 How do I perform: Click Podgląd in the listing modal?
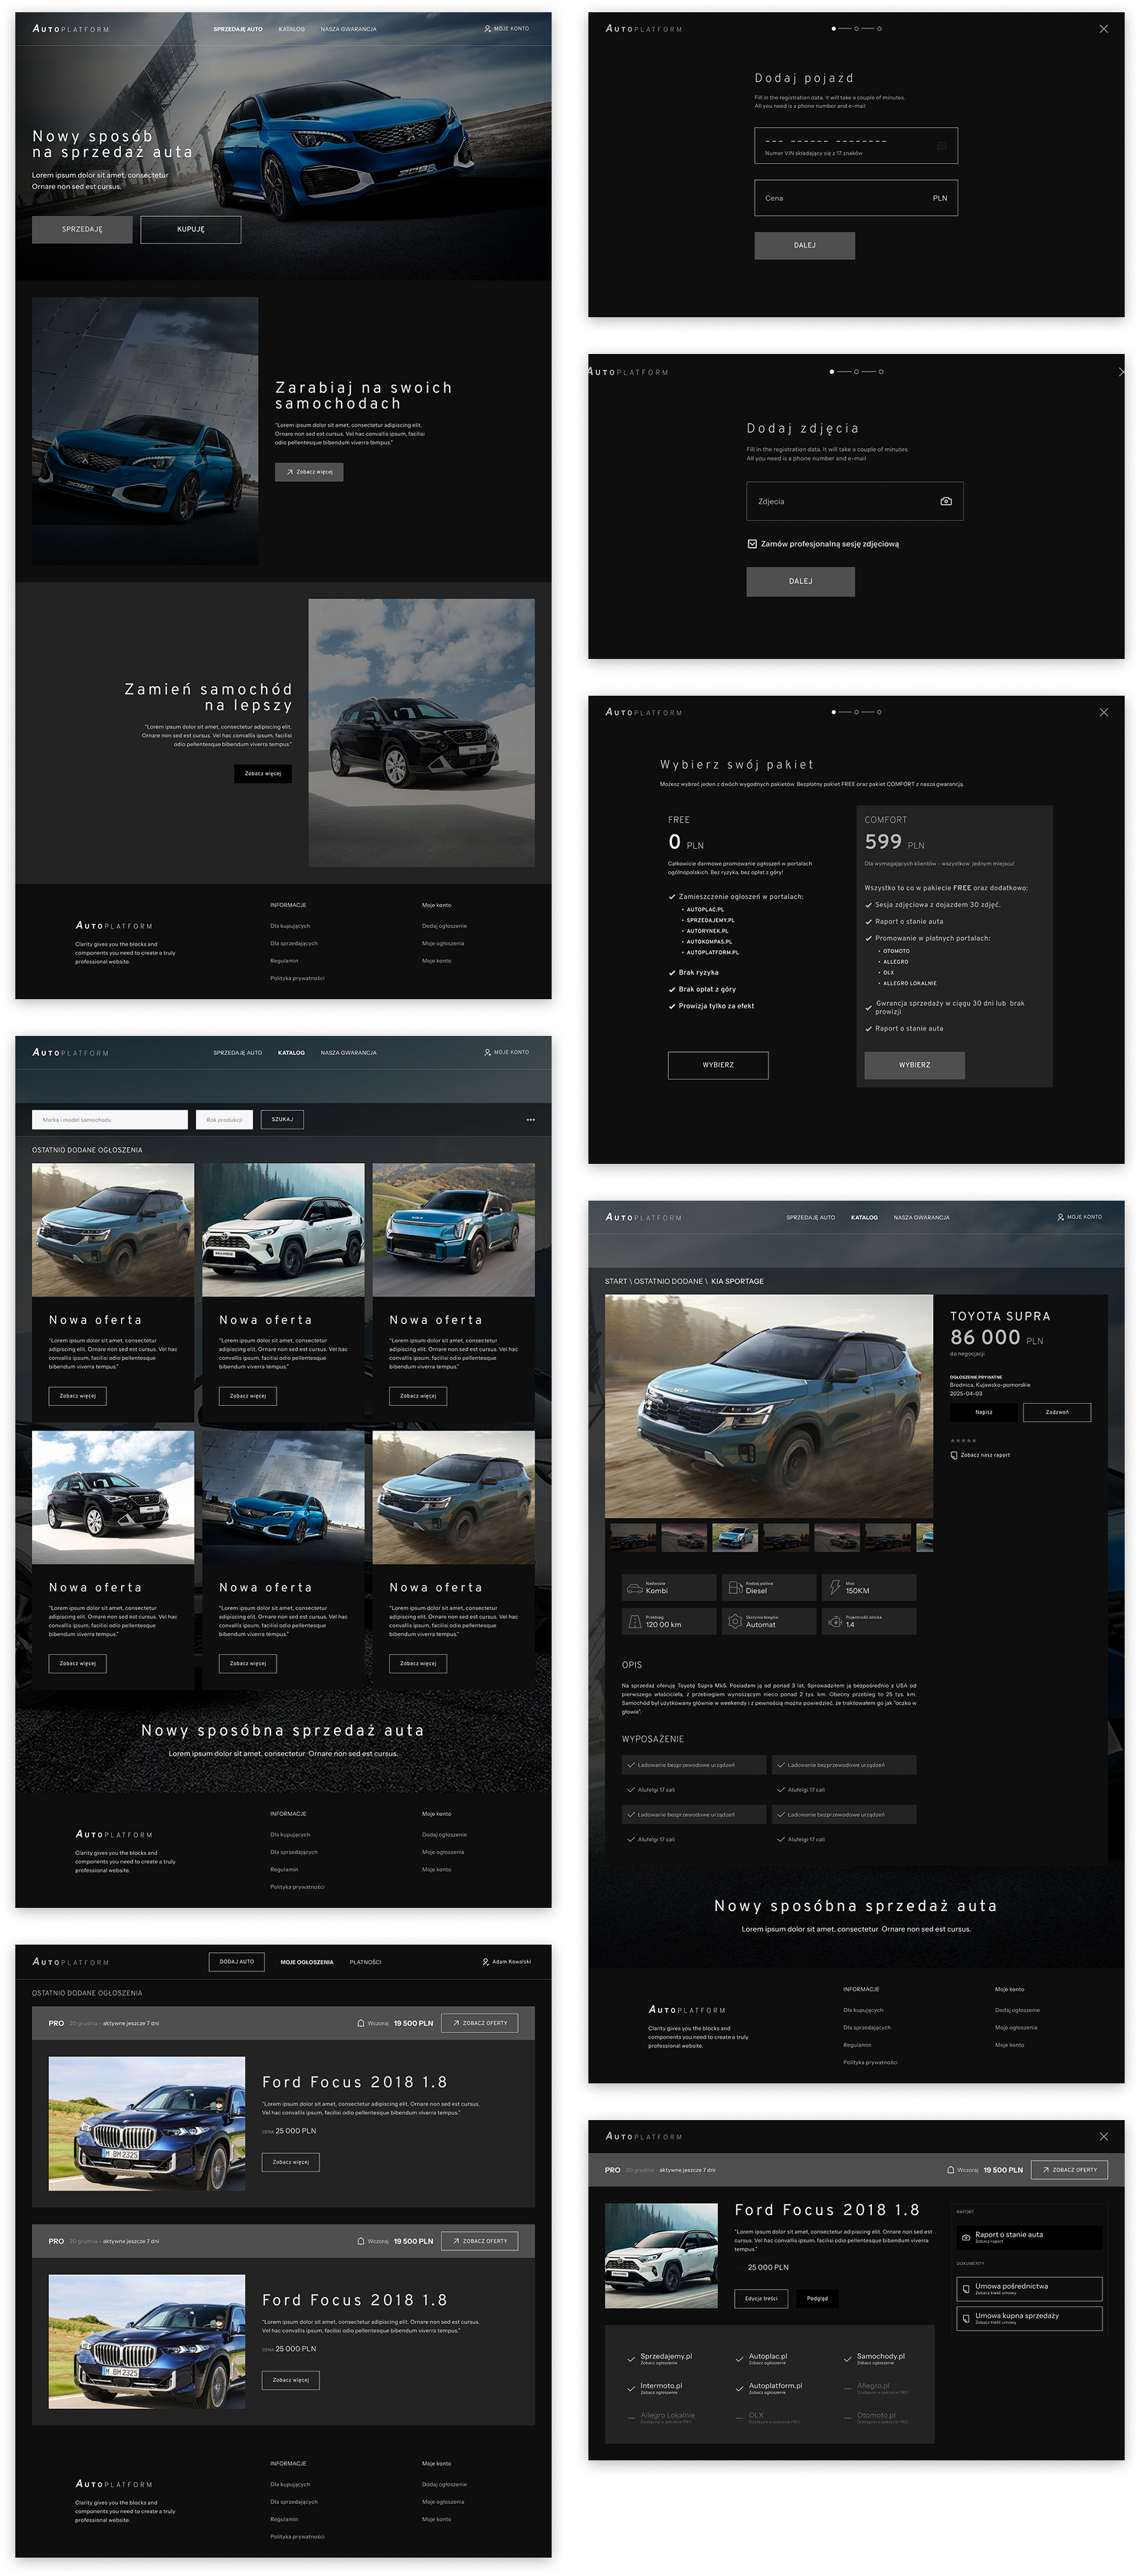pyautogui.click(x=818, y=2298)
